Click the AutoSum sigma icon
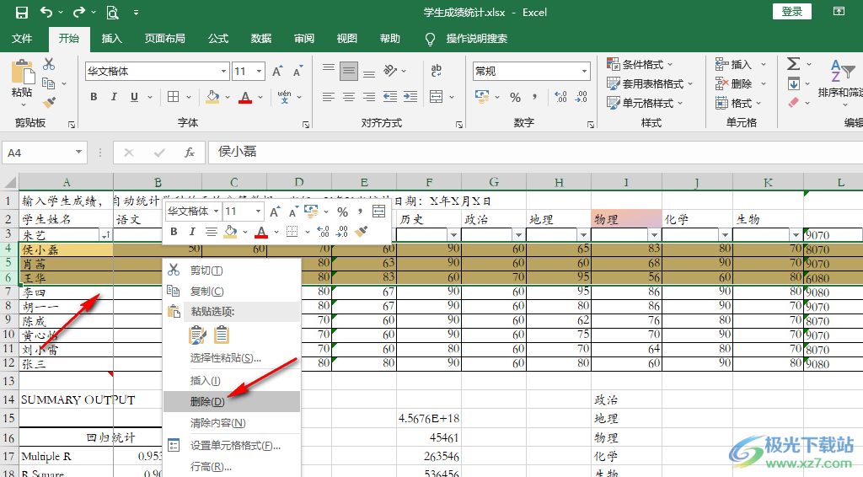Image resolution: width=863 pixels, height=477 pixels. point(793,64)
